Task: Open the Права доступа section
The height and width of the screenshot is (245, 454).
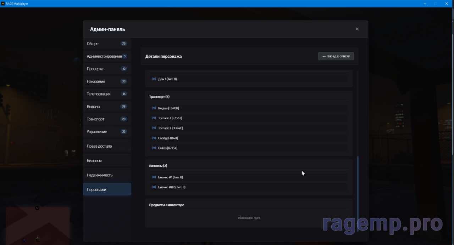Action: (107, 146)
